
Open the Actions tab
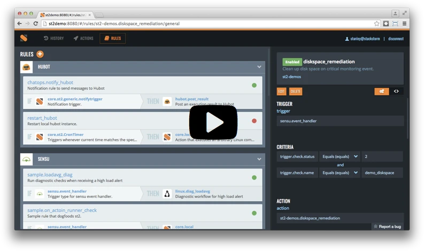[83, 39]
